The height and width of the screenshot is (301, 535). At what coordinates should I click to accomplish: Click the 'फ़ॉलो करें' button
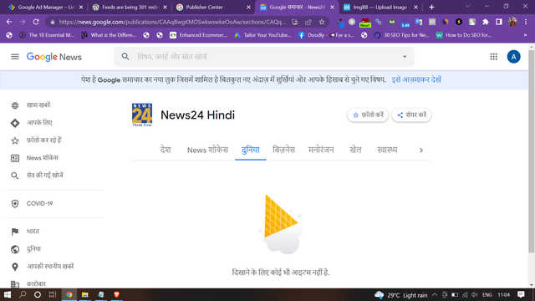coord(368,115)
